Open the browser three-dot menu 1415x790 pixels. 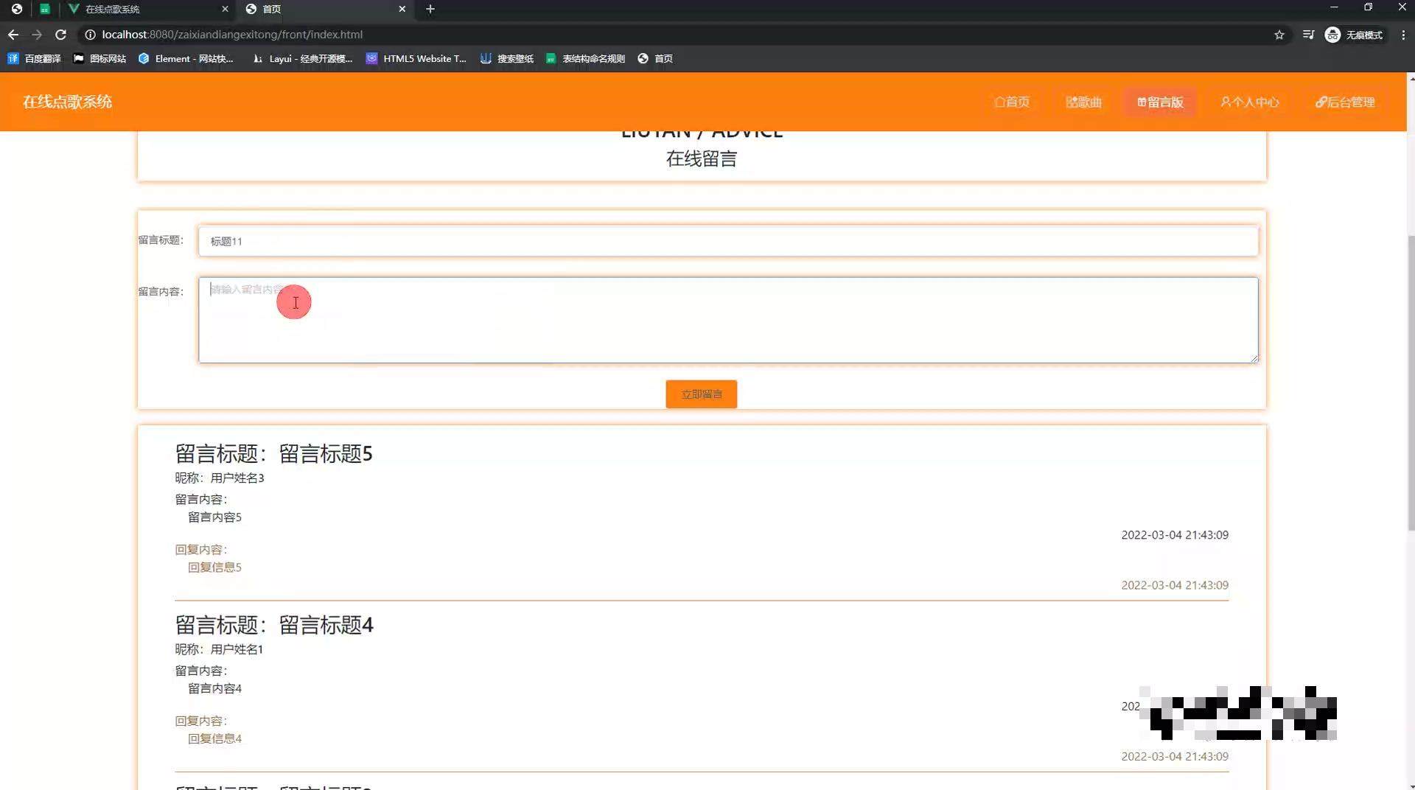coord(1403,35)
